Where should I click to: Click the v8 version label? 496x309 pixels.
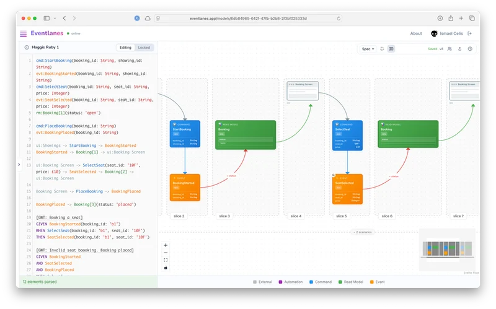click(441, 49)
